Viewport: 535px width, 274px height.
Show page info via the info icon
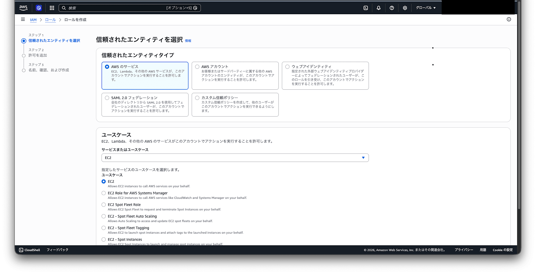pyautogui.click(x=509, y=19)
